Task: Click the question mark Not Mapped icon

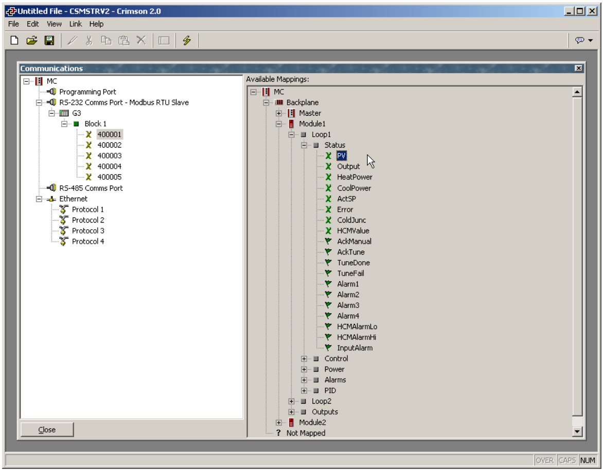Action: click(x=278, y=433)
